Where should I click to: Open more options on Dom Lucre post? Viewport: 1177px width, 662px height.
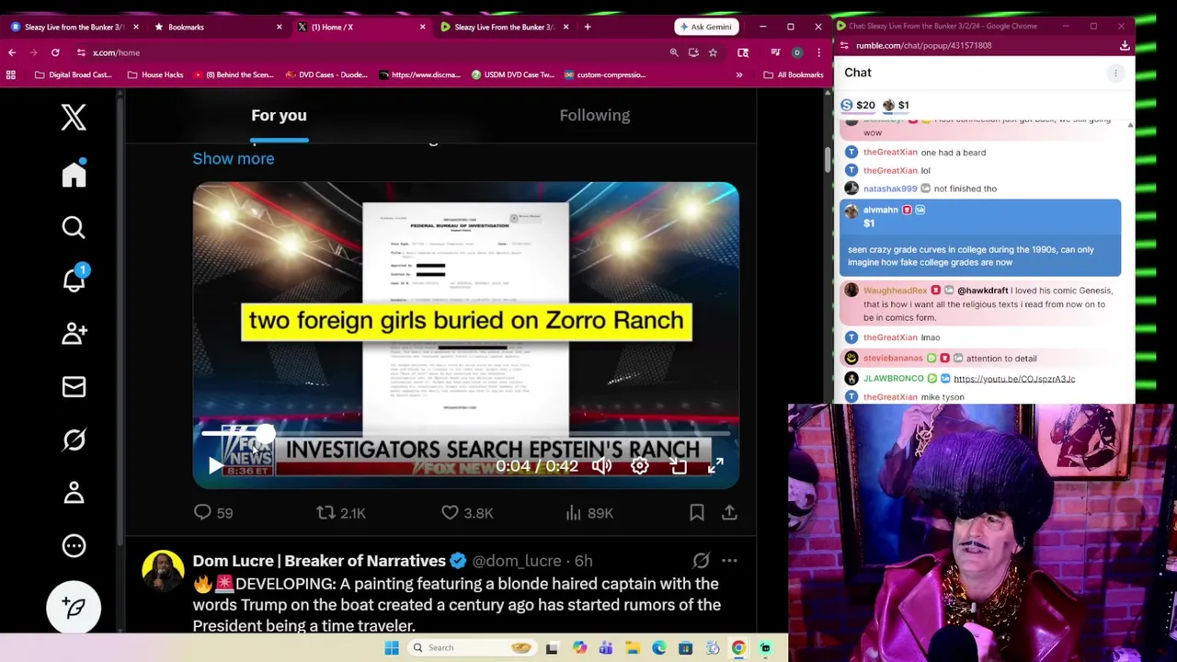(729, 560)
